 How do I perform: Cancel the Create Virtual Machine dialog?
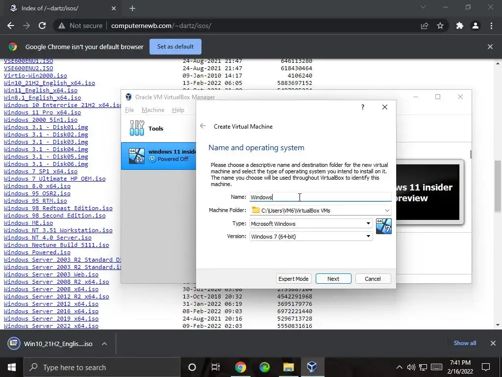[373, 279]
